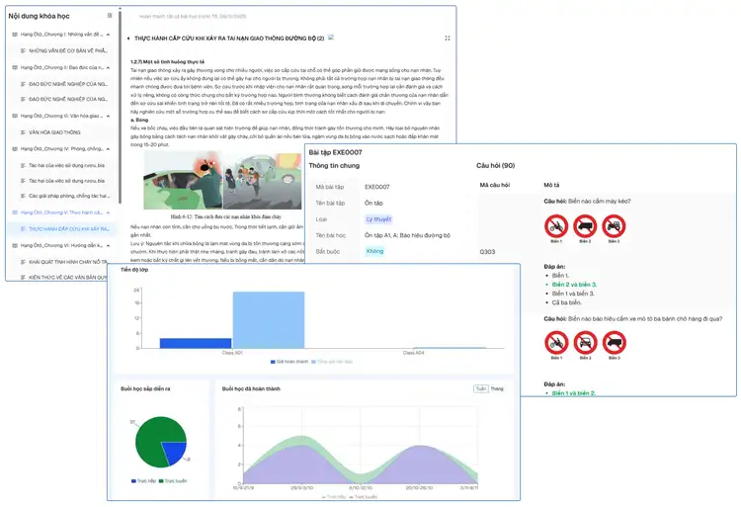Collapse the Chương I section chevron
Image resolution: width=741 pixels, height=507 pixels.
[x=108, y=34]
